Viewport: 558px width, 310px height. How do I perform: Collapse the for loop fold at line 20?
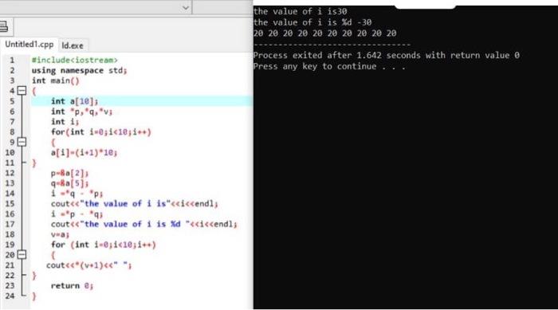click(22, 254)
